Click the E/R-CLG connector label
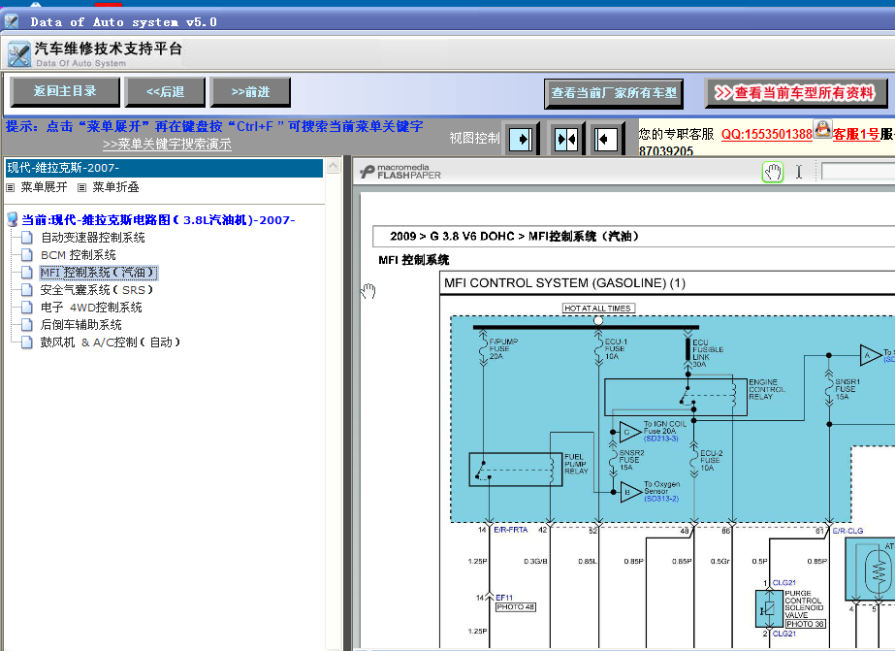This screenshot has height=651, width=895. pyautogui.click(x=847, y=531)
